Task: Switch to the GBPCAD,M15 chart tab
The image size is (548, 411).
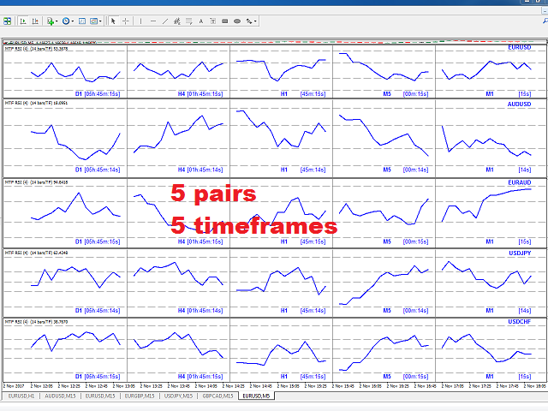Action: (217, 396)
